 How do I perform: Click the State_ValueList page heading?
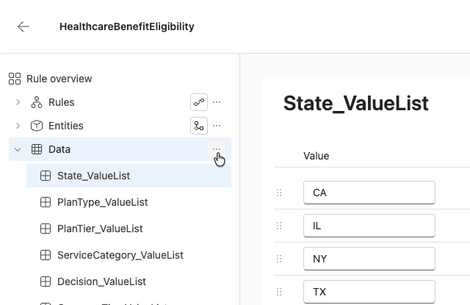click(x=355, y=104)
